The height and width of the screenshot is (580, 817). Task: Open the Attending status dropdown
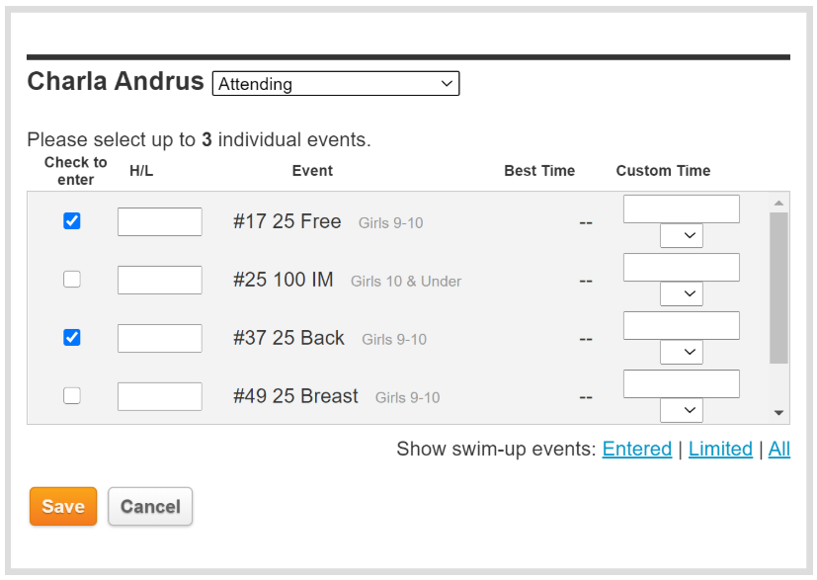tap(336, 84)
